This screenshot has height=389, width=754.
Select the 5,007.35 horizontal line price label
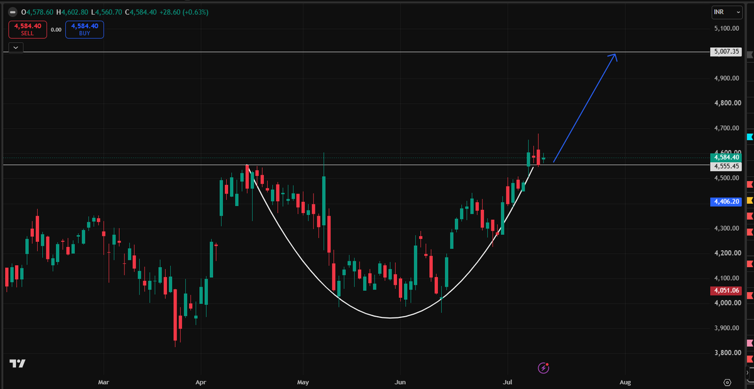726,52
